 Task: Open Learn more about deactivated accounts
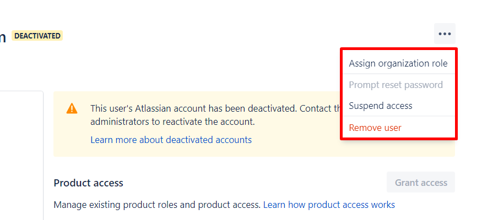click(x=171, y=140)
